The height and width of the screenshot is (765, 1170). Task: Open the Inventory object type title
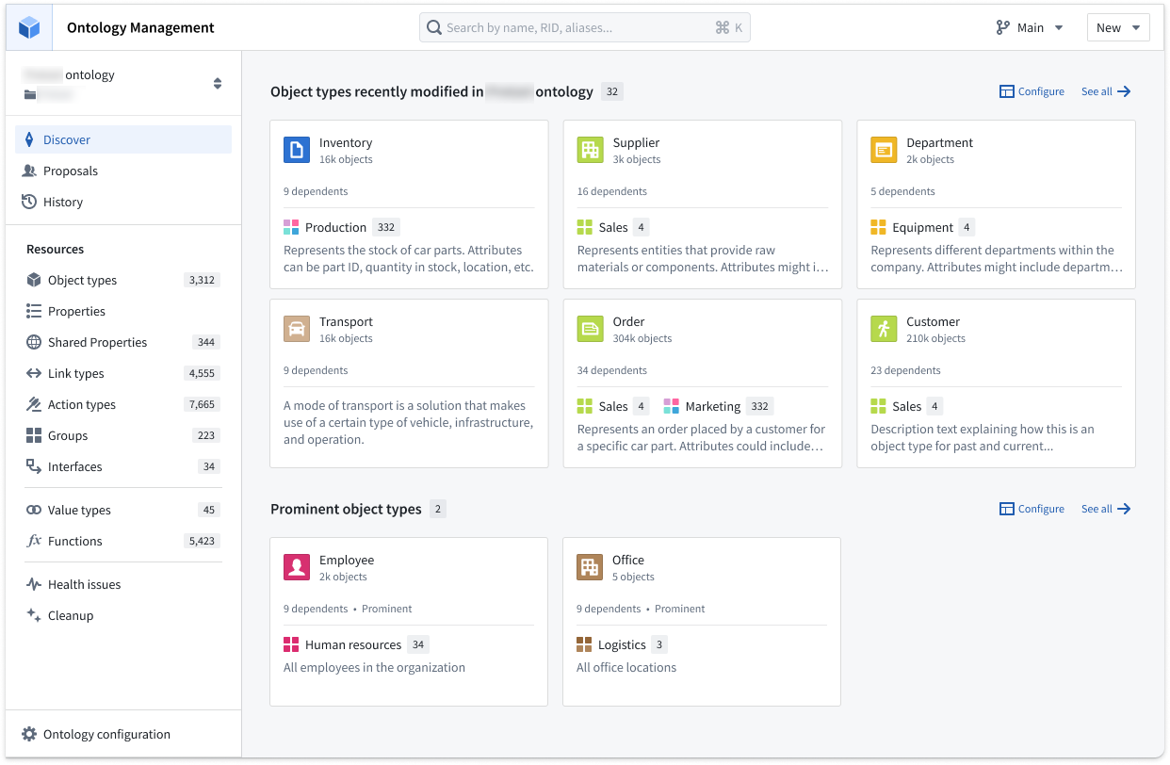(346, 142)
